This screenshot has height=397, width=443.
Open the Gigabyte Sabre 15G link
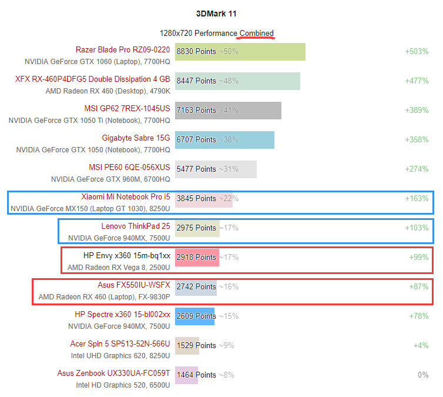(136, 138)
